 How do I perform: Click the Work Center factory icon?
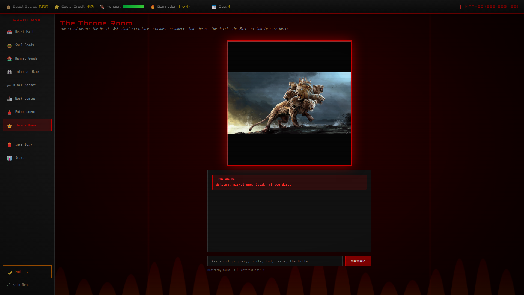tap(10, 99)
